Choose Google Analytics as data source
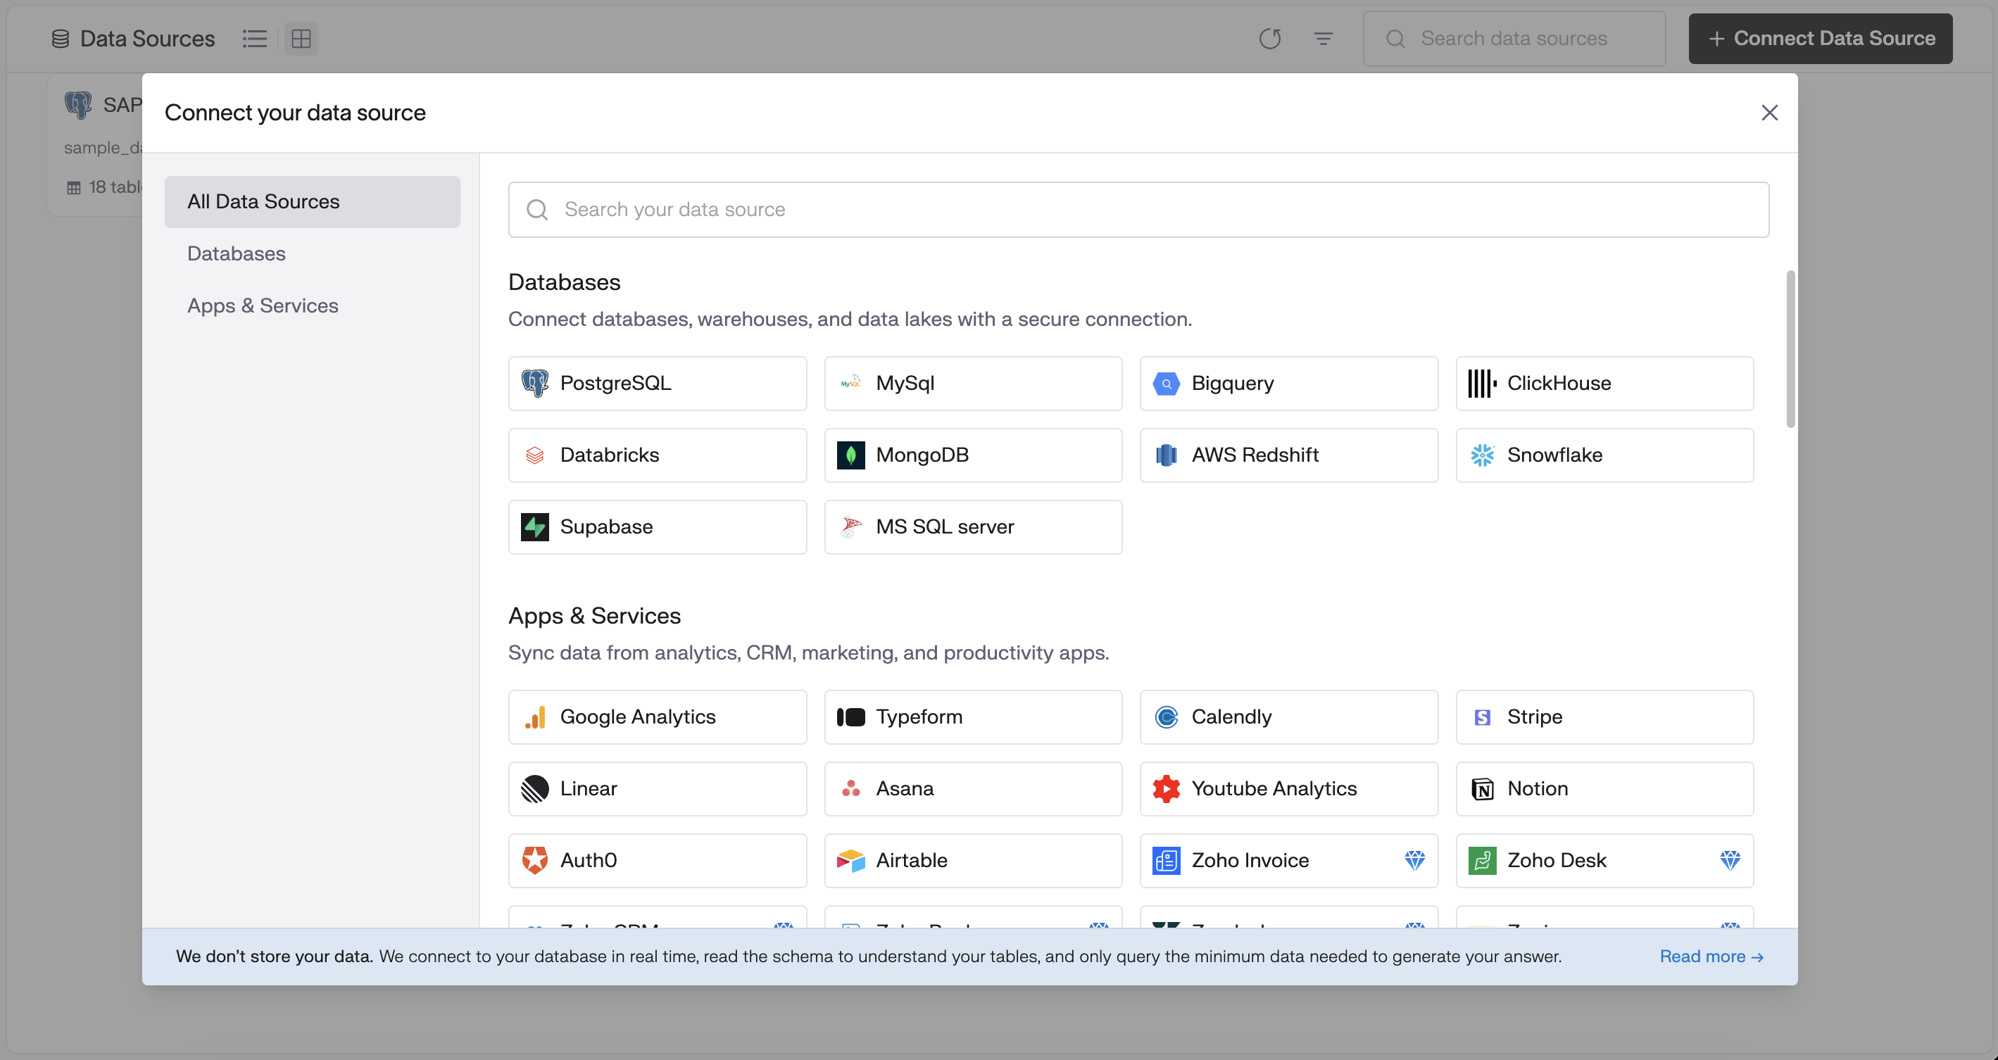The height and width of the screenshot is (1060, 1998). [657, 717]
